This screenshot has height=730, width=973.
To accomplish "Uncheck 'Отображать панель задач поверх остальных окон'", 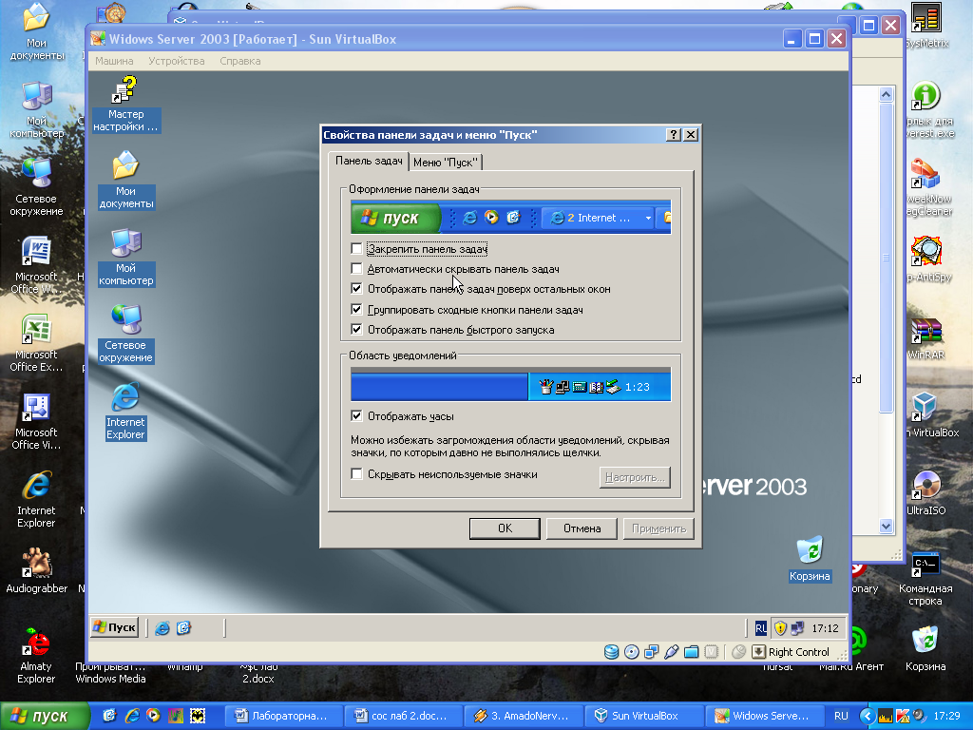I will (357, 289).
